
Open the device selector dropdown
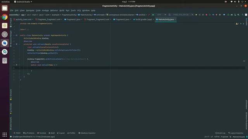(181, 15)
